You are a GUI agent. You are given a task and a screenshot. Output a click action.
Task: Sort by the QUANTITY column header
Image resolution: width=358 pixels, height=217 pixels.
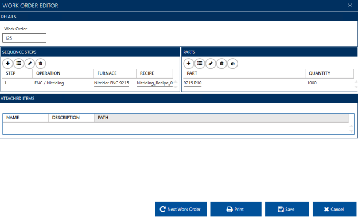point(329,73)
